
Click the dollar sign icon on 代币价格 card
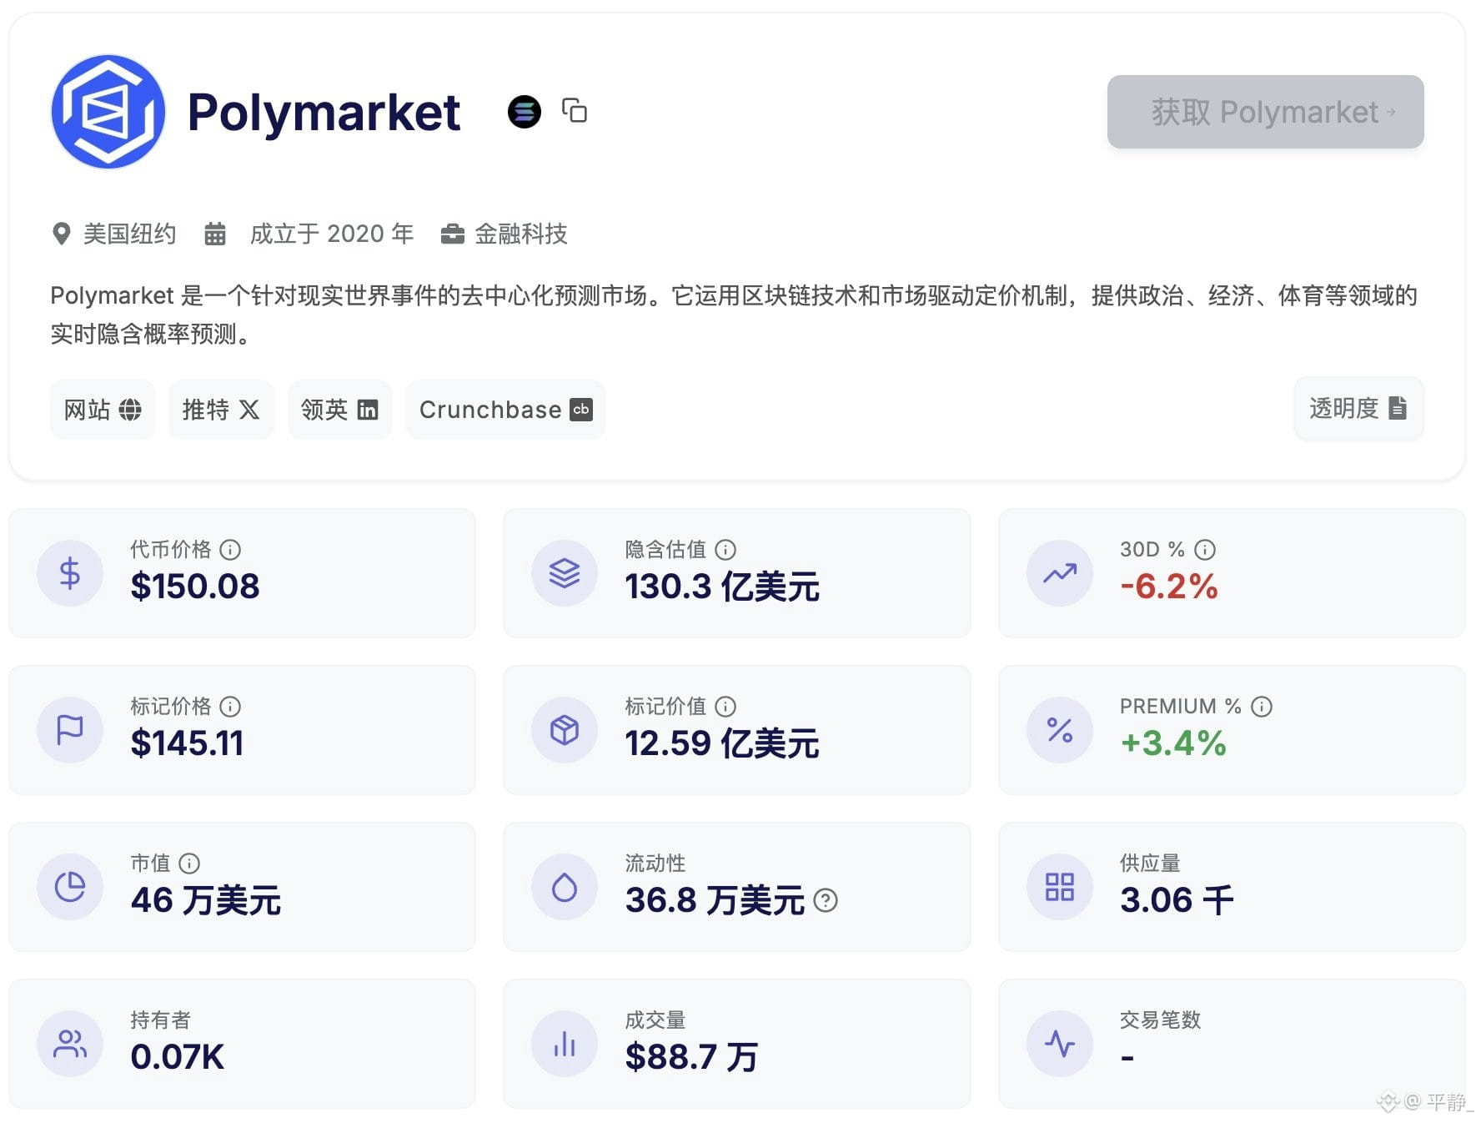tap(70, 573)
